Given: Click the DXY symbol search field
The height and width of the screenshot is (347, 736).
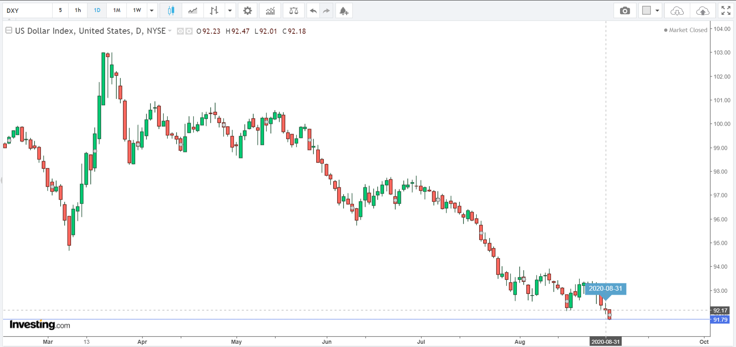Looking at the screenshot, I should (x=27, y=10).
